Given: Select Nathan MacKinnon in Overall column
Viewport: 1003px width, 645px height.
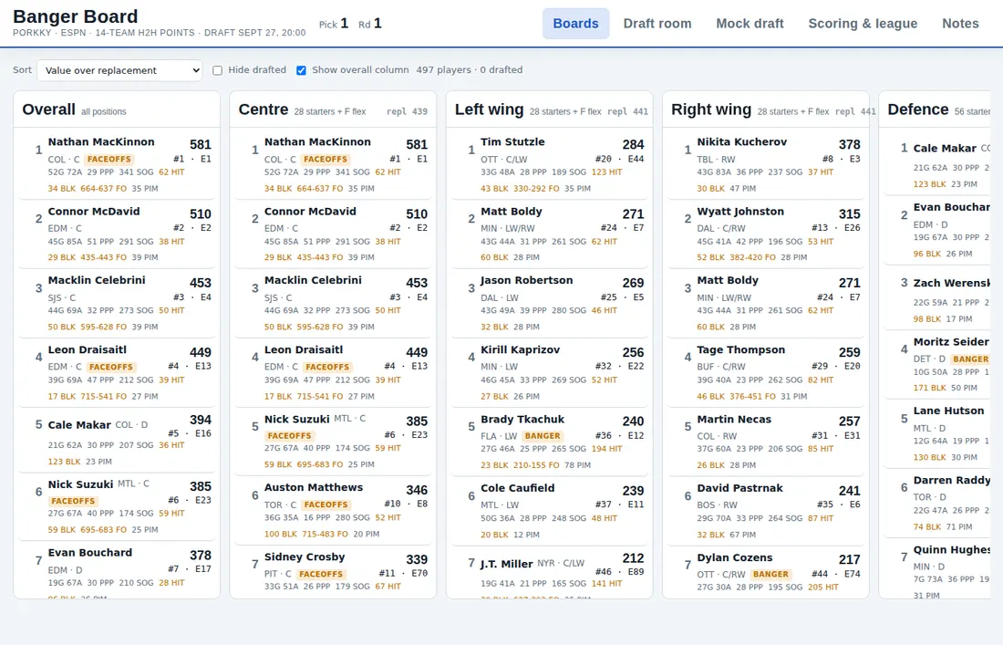Looking at the screenshot, I should (x=117, y=164).
